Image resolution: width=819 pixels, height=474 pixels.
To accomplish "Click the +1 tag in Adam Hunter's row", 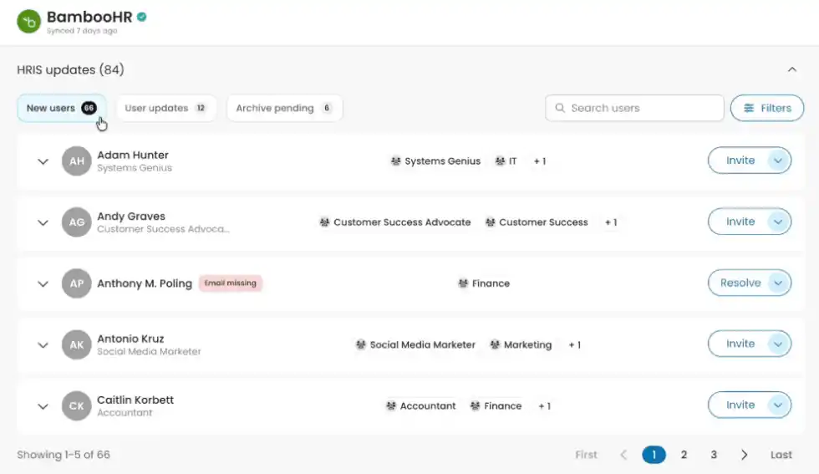I will point(540,161).
